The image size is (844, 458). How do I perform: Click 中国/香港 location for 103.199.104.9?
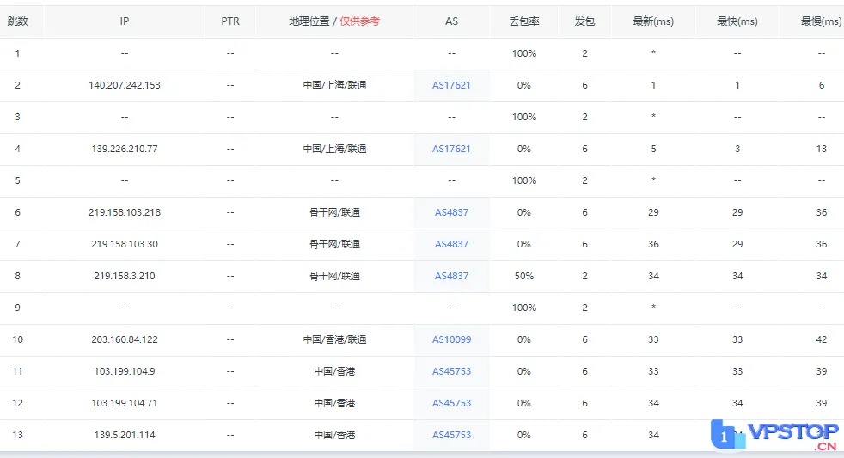334,371
